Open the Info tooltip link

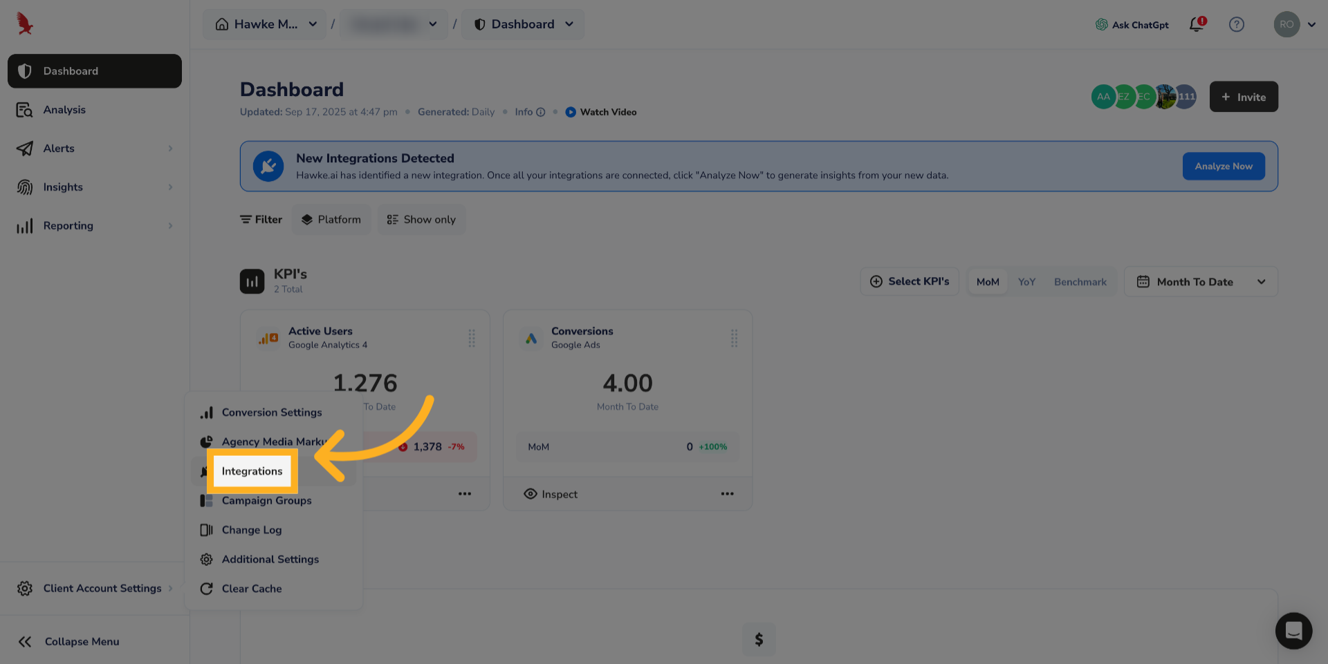(x=530, y=112)
